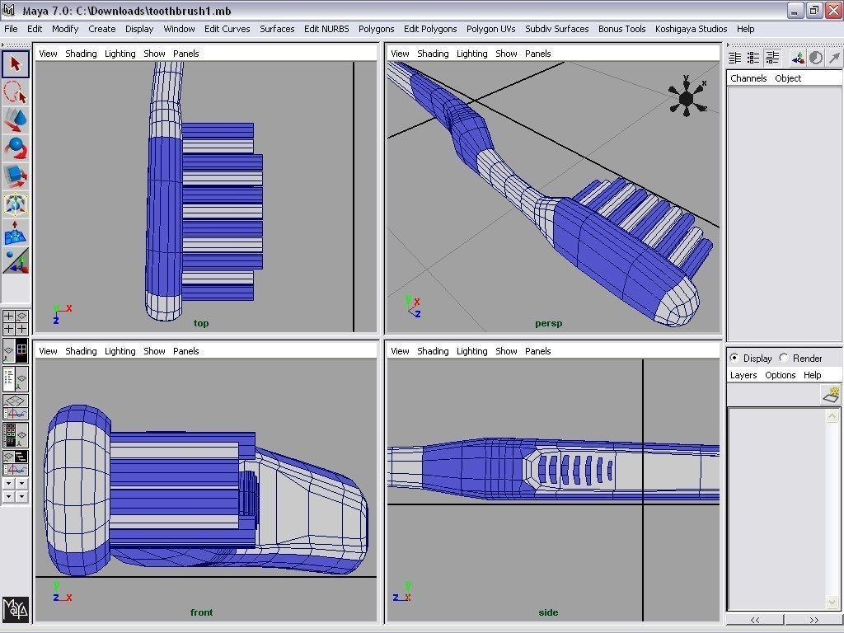Pick the Rotate tool sphere icon
Image resolution: width=844 pixels, height=633 pixels.
[16, 148]
